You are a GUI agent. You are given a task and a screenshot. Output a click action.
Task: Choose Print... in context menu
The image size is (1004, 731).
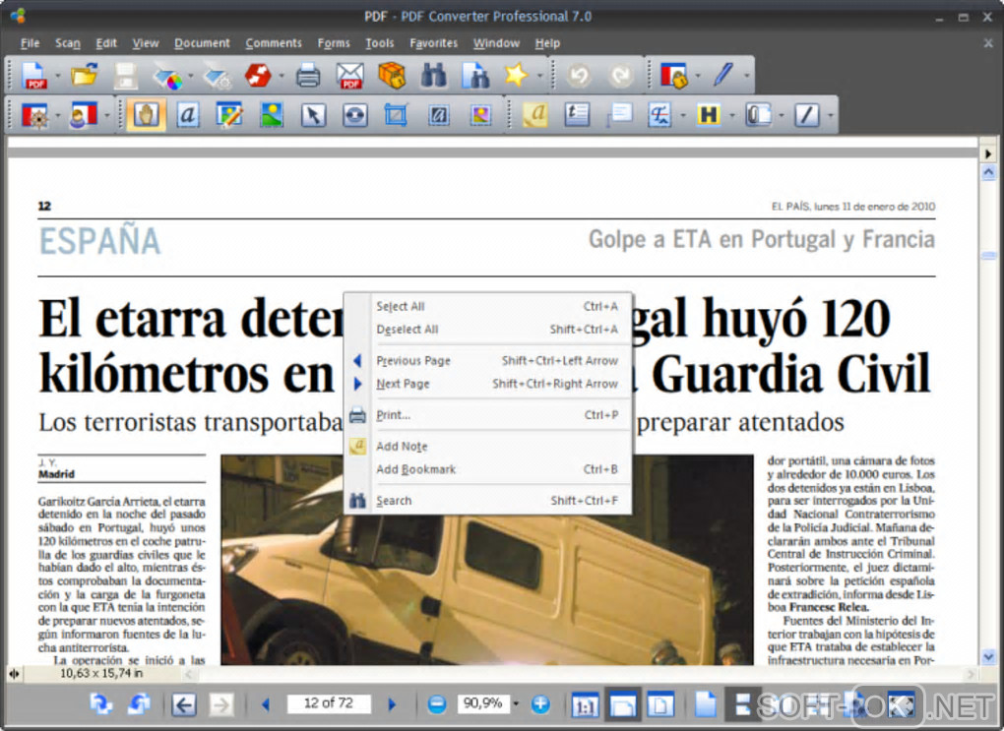[488, 415]
